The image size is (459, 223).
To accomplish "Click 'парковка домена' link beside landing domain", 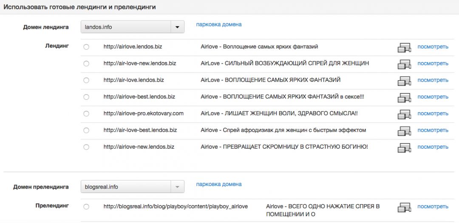I will (219, 25).
